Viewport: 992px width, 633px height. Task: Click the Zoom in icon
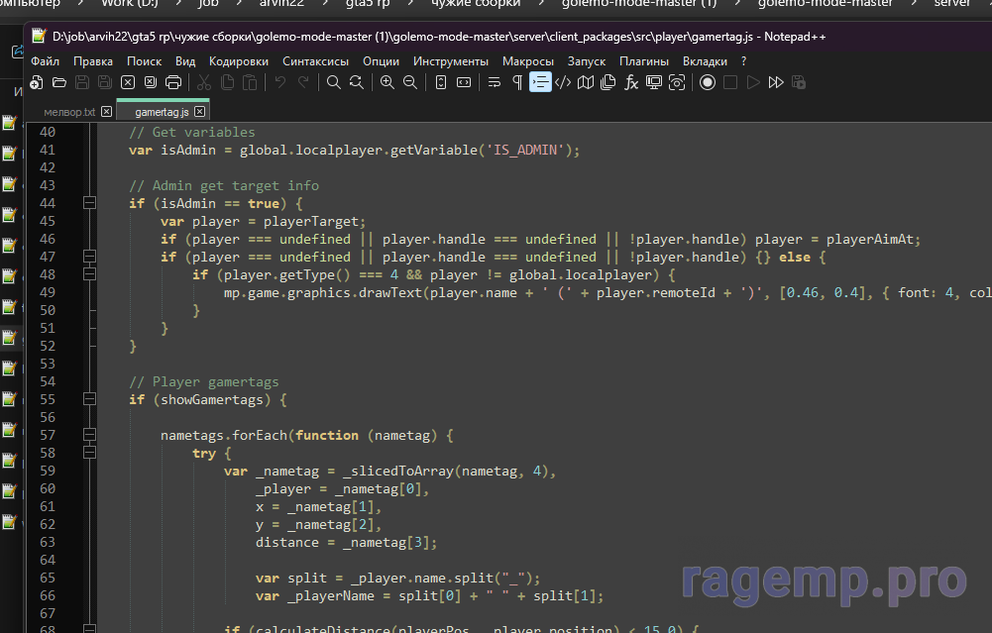(386, 82)
